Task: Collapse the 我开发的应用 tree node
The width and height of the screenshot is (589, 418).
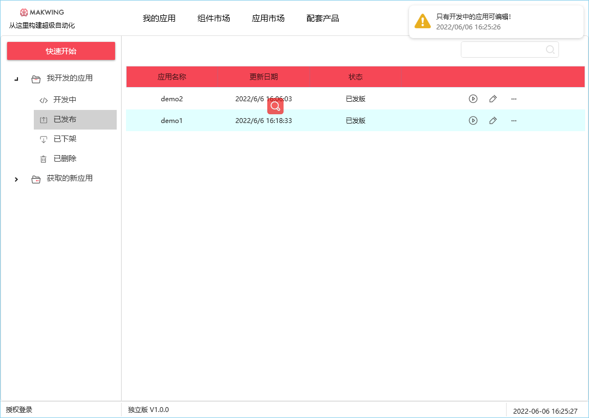Action: tap(16, 78)
